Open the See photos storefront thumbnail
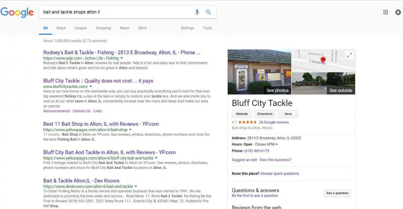 [x=259, y=72]
